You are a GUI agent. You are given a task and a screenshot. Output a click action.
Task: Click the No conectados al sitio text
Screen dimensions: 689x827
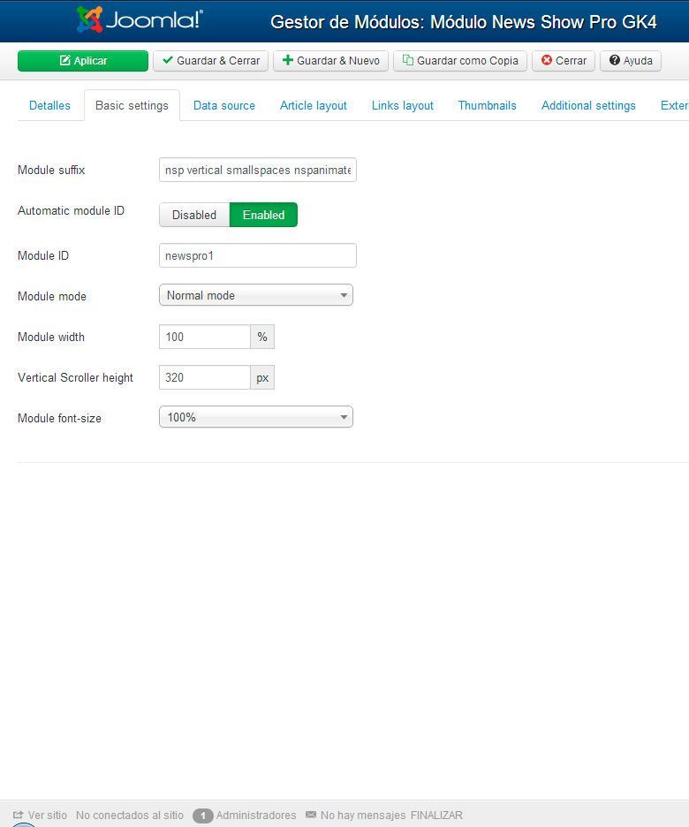click(130, 815)
